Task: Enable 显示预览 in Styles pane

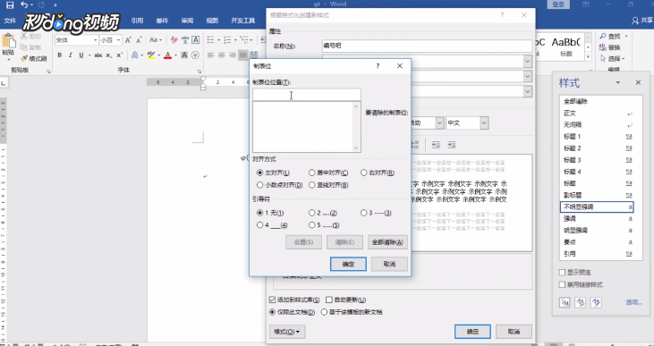Action: click(562, 272)
